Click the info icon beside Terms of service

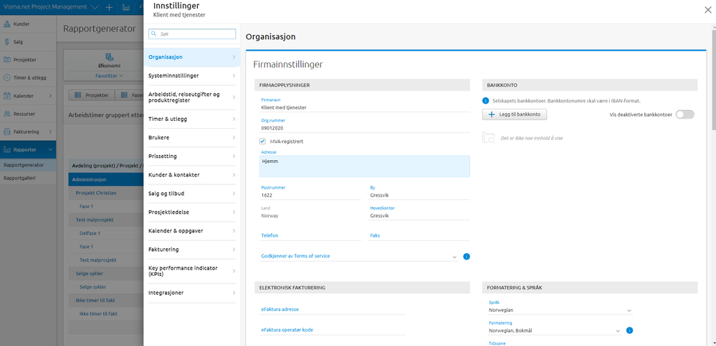click(x=466, y=256)
